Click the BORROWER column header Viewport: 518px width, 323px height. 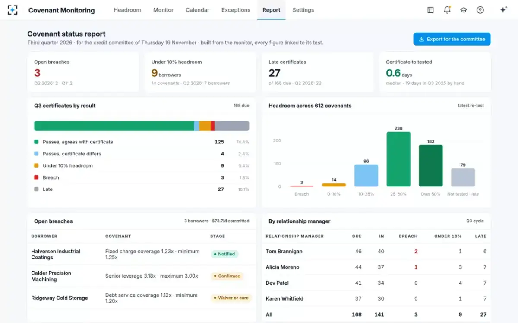[44, 236]
